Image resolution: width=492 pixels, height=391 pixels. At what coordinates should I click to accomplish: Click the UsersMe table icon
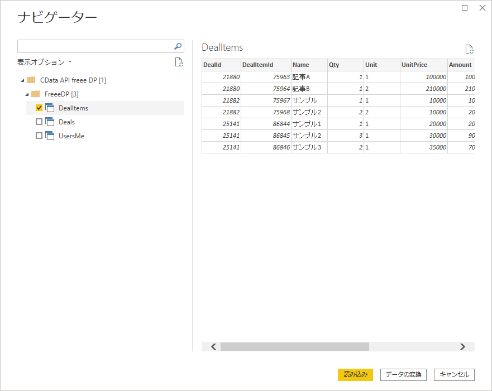(x=50, y=136)
